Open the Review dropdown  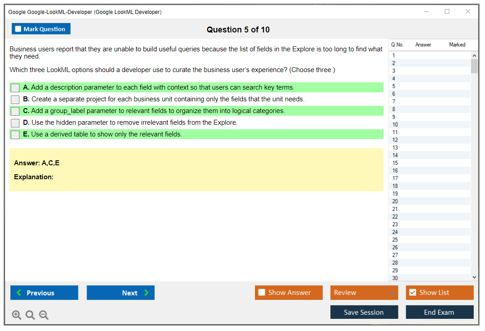(x=364, y=293)
